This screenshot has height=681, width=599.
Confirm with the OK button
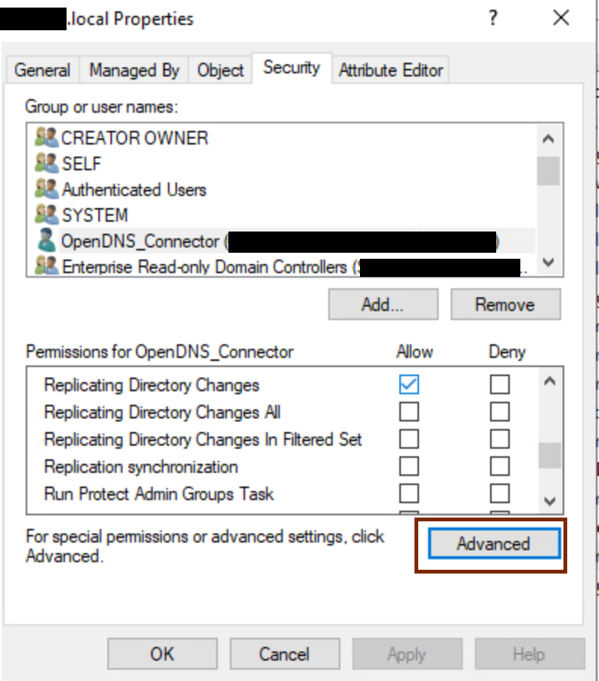coord(163,654)
